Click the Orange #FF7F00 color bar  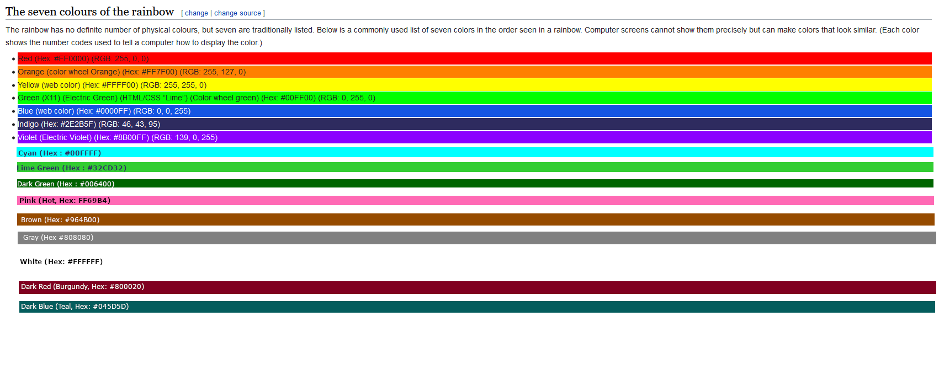coord(475,72)
